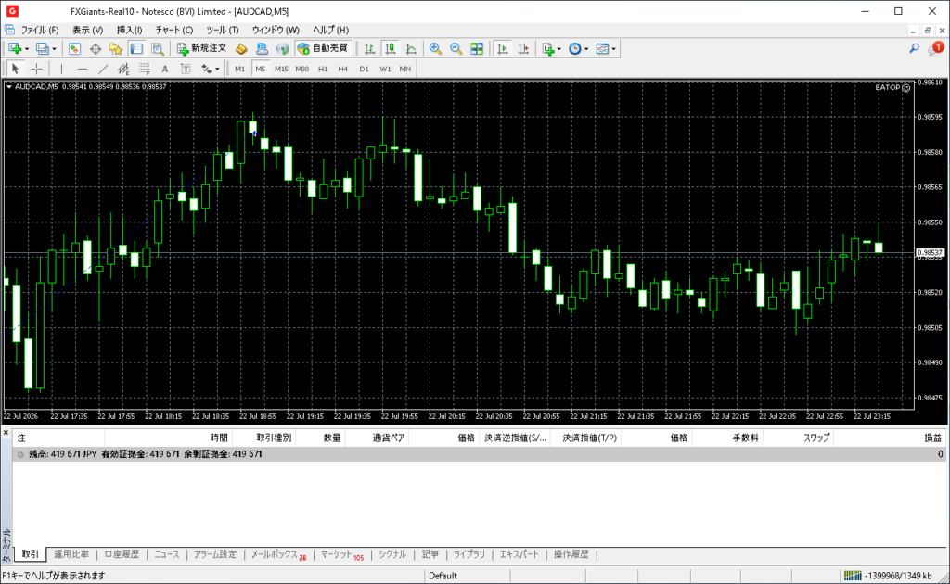Expand the templates dropdown arrow
The width and height of the screenshot is (950, 584).
[614, 49]
